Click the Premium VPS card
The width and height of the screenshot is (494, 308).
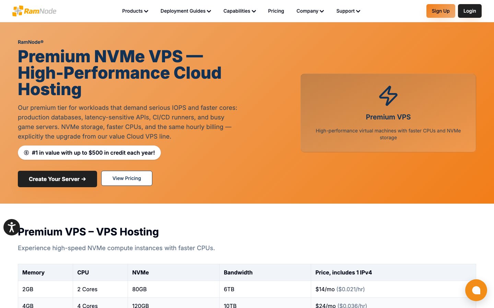388,113
